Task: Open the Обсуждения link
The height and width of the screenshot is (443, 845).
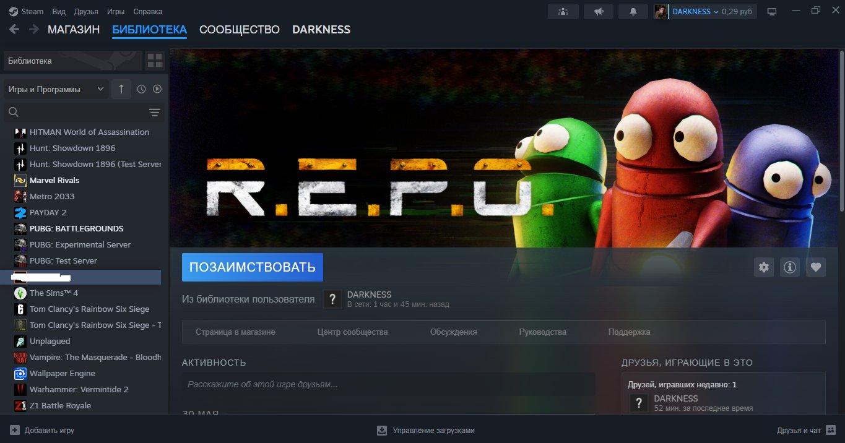Action: point(453,332)
